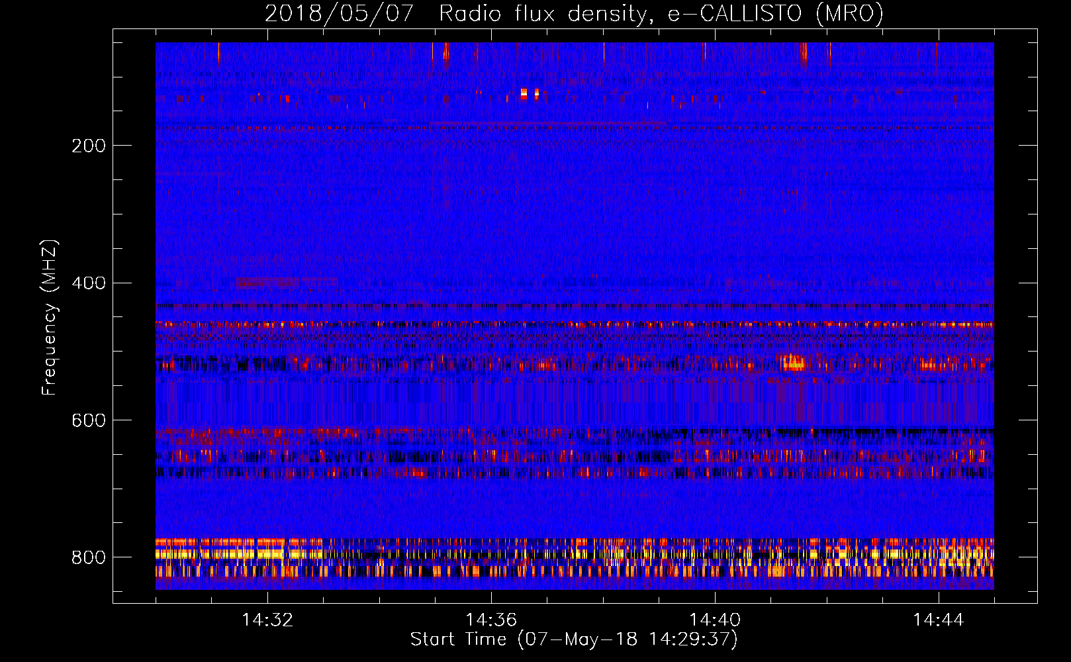Click the bright yellow burst near 520 MHz
The height and width of the screenshot is (662, 1071).
794,362
